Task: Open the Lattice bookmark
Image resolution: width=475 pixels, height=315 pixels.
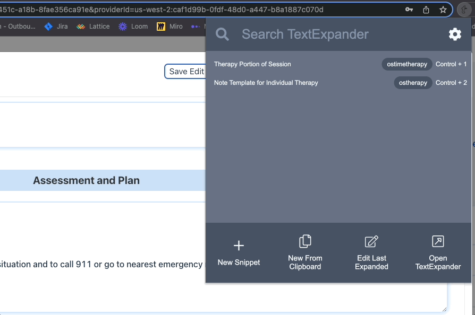Action: click(x=93, y=27)
